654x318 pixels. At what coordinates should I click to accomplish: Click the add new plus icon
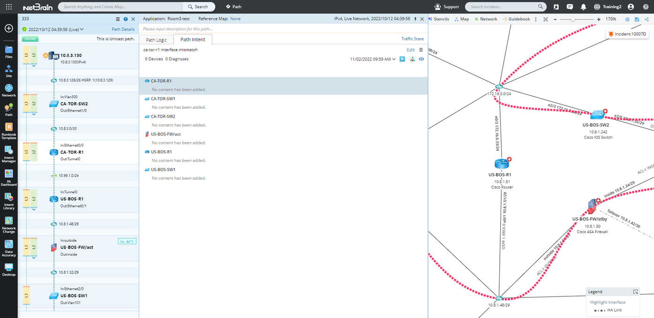(x=9, y=28)
